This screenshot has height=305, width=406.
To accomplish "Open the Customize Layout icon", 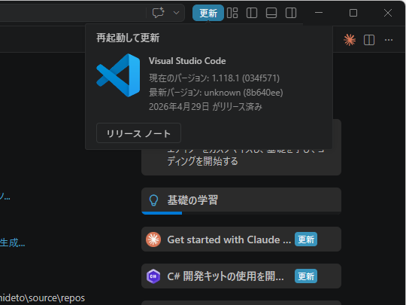I will point(232,13).
